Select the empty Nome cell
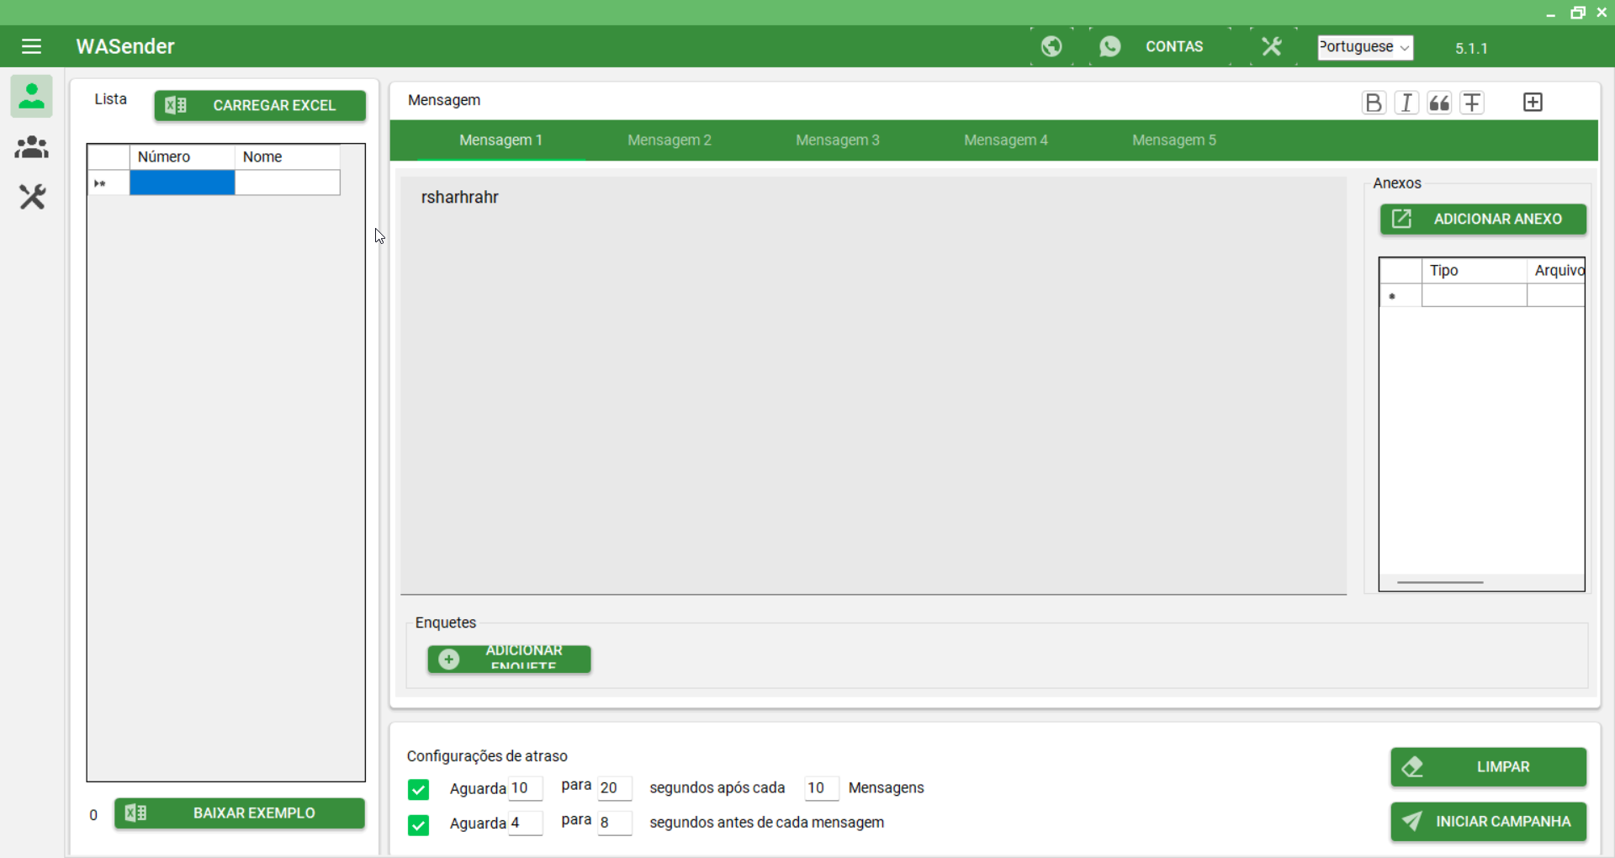The image size is (1615, 858). coord(287,183)
